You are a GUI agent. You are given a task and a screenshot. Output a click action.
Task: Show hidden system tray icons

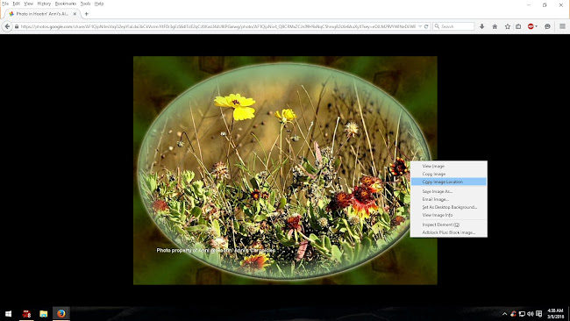point(504,314)
